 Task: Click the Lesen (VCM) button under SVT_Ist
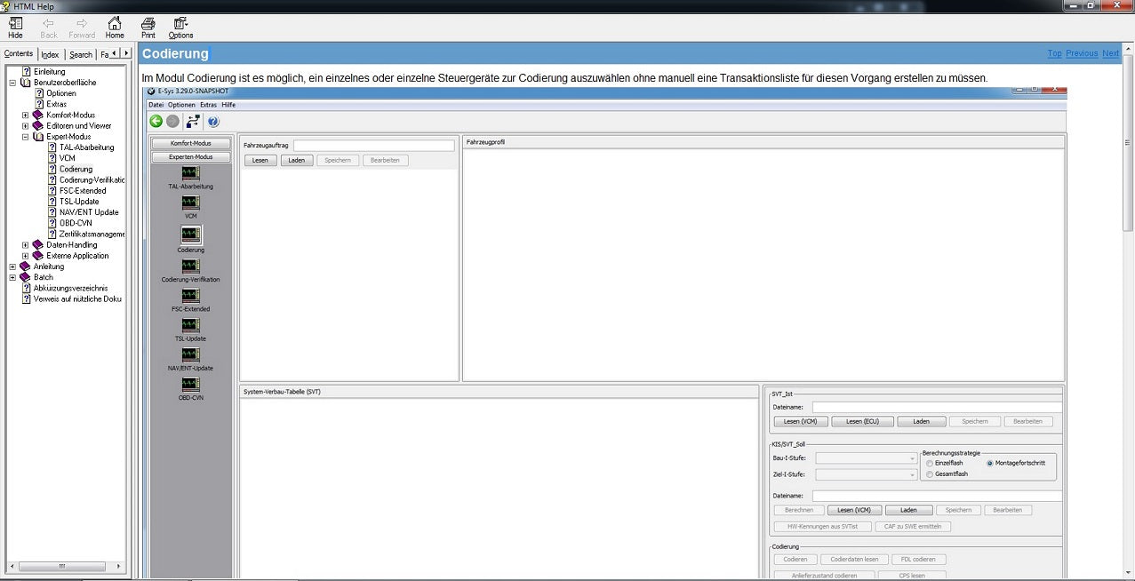point(800,421)
